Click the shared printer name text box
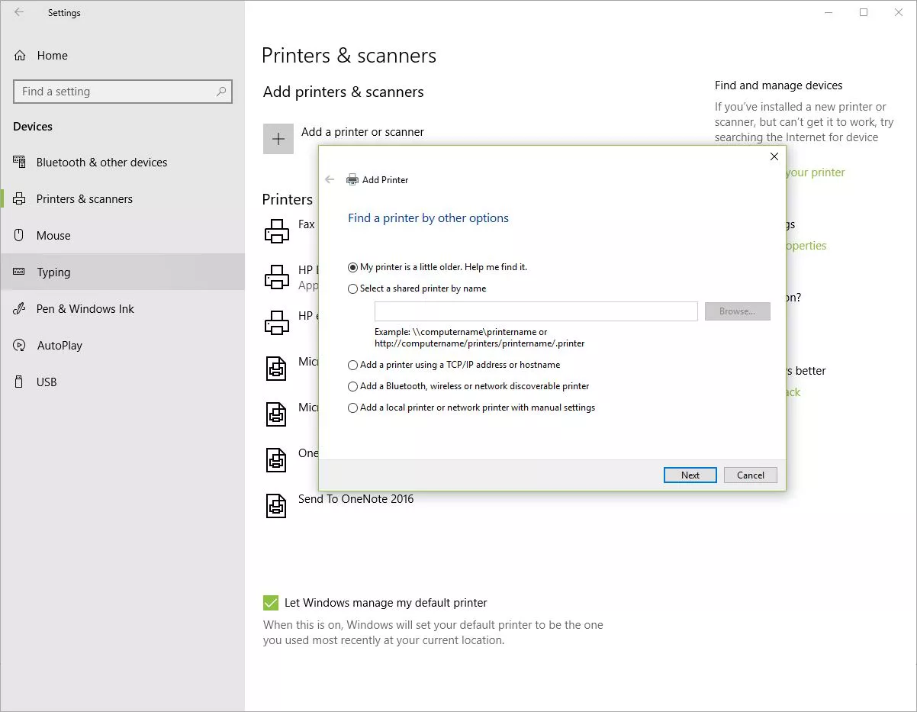This screenshot has height=712, width=917. [536, 311]
